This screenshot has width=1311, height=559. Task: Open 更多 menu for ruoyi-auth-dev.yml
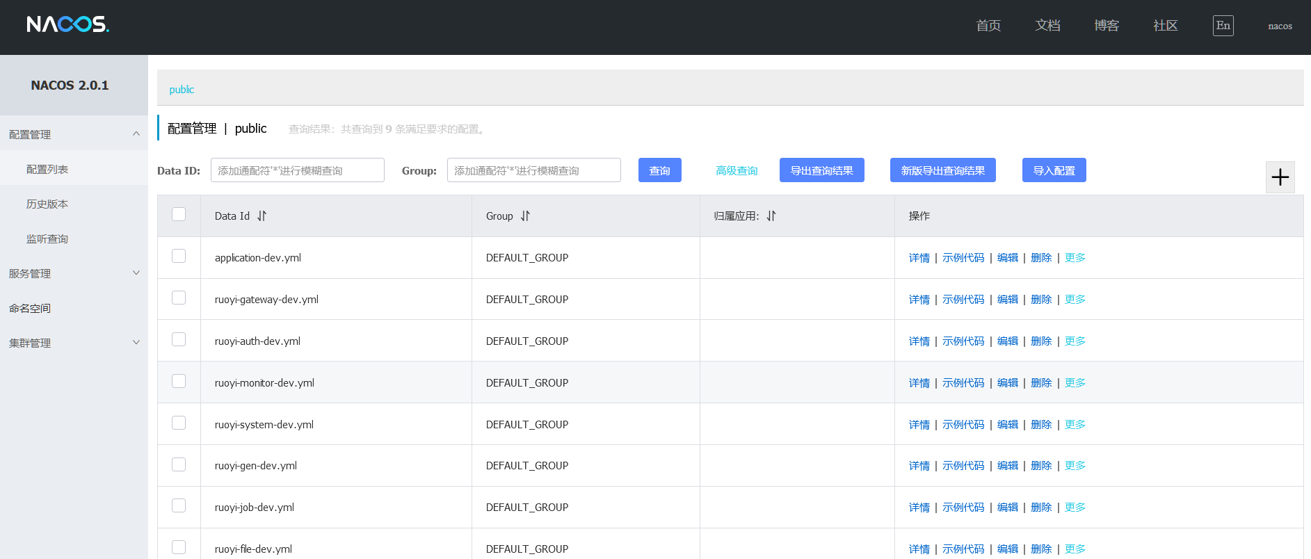point(1075,341)
